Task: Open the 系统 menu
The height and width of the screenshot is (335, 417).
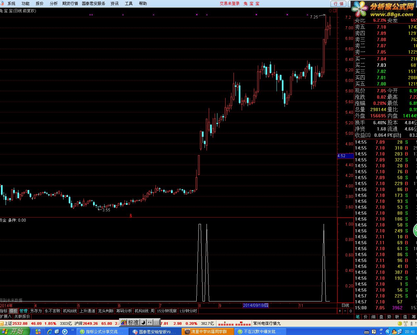Action: (x=11, y=4)
